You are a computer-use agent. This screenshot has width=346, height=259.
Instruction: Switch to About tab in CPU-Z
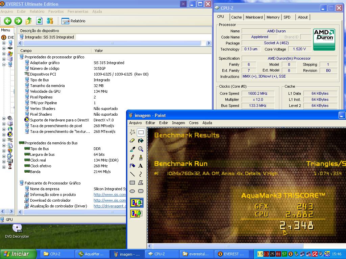(302, 17)
